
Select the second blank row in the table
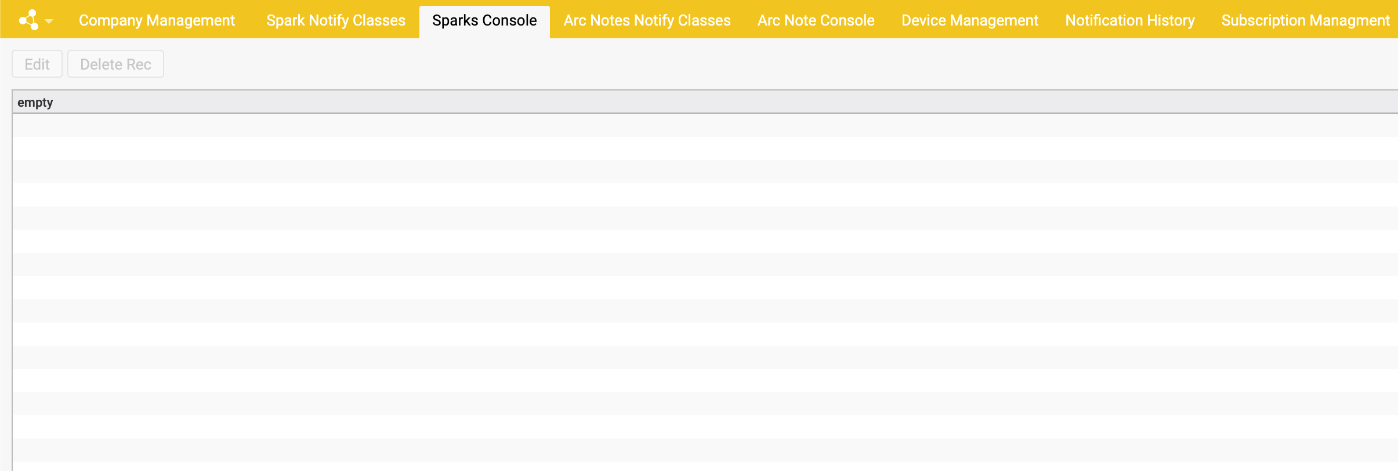pos(696,148)
